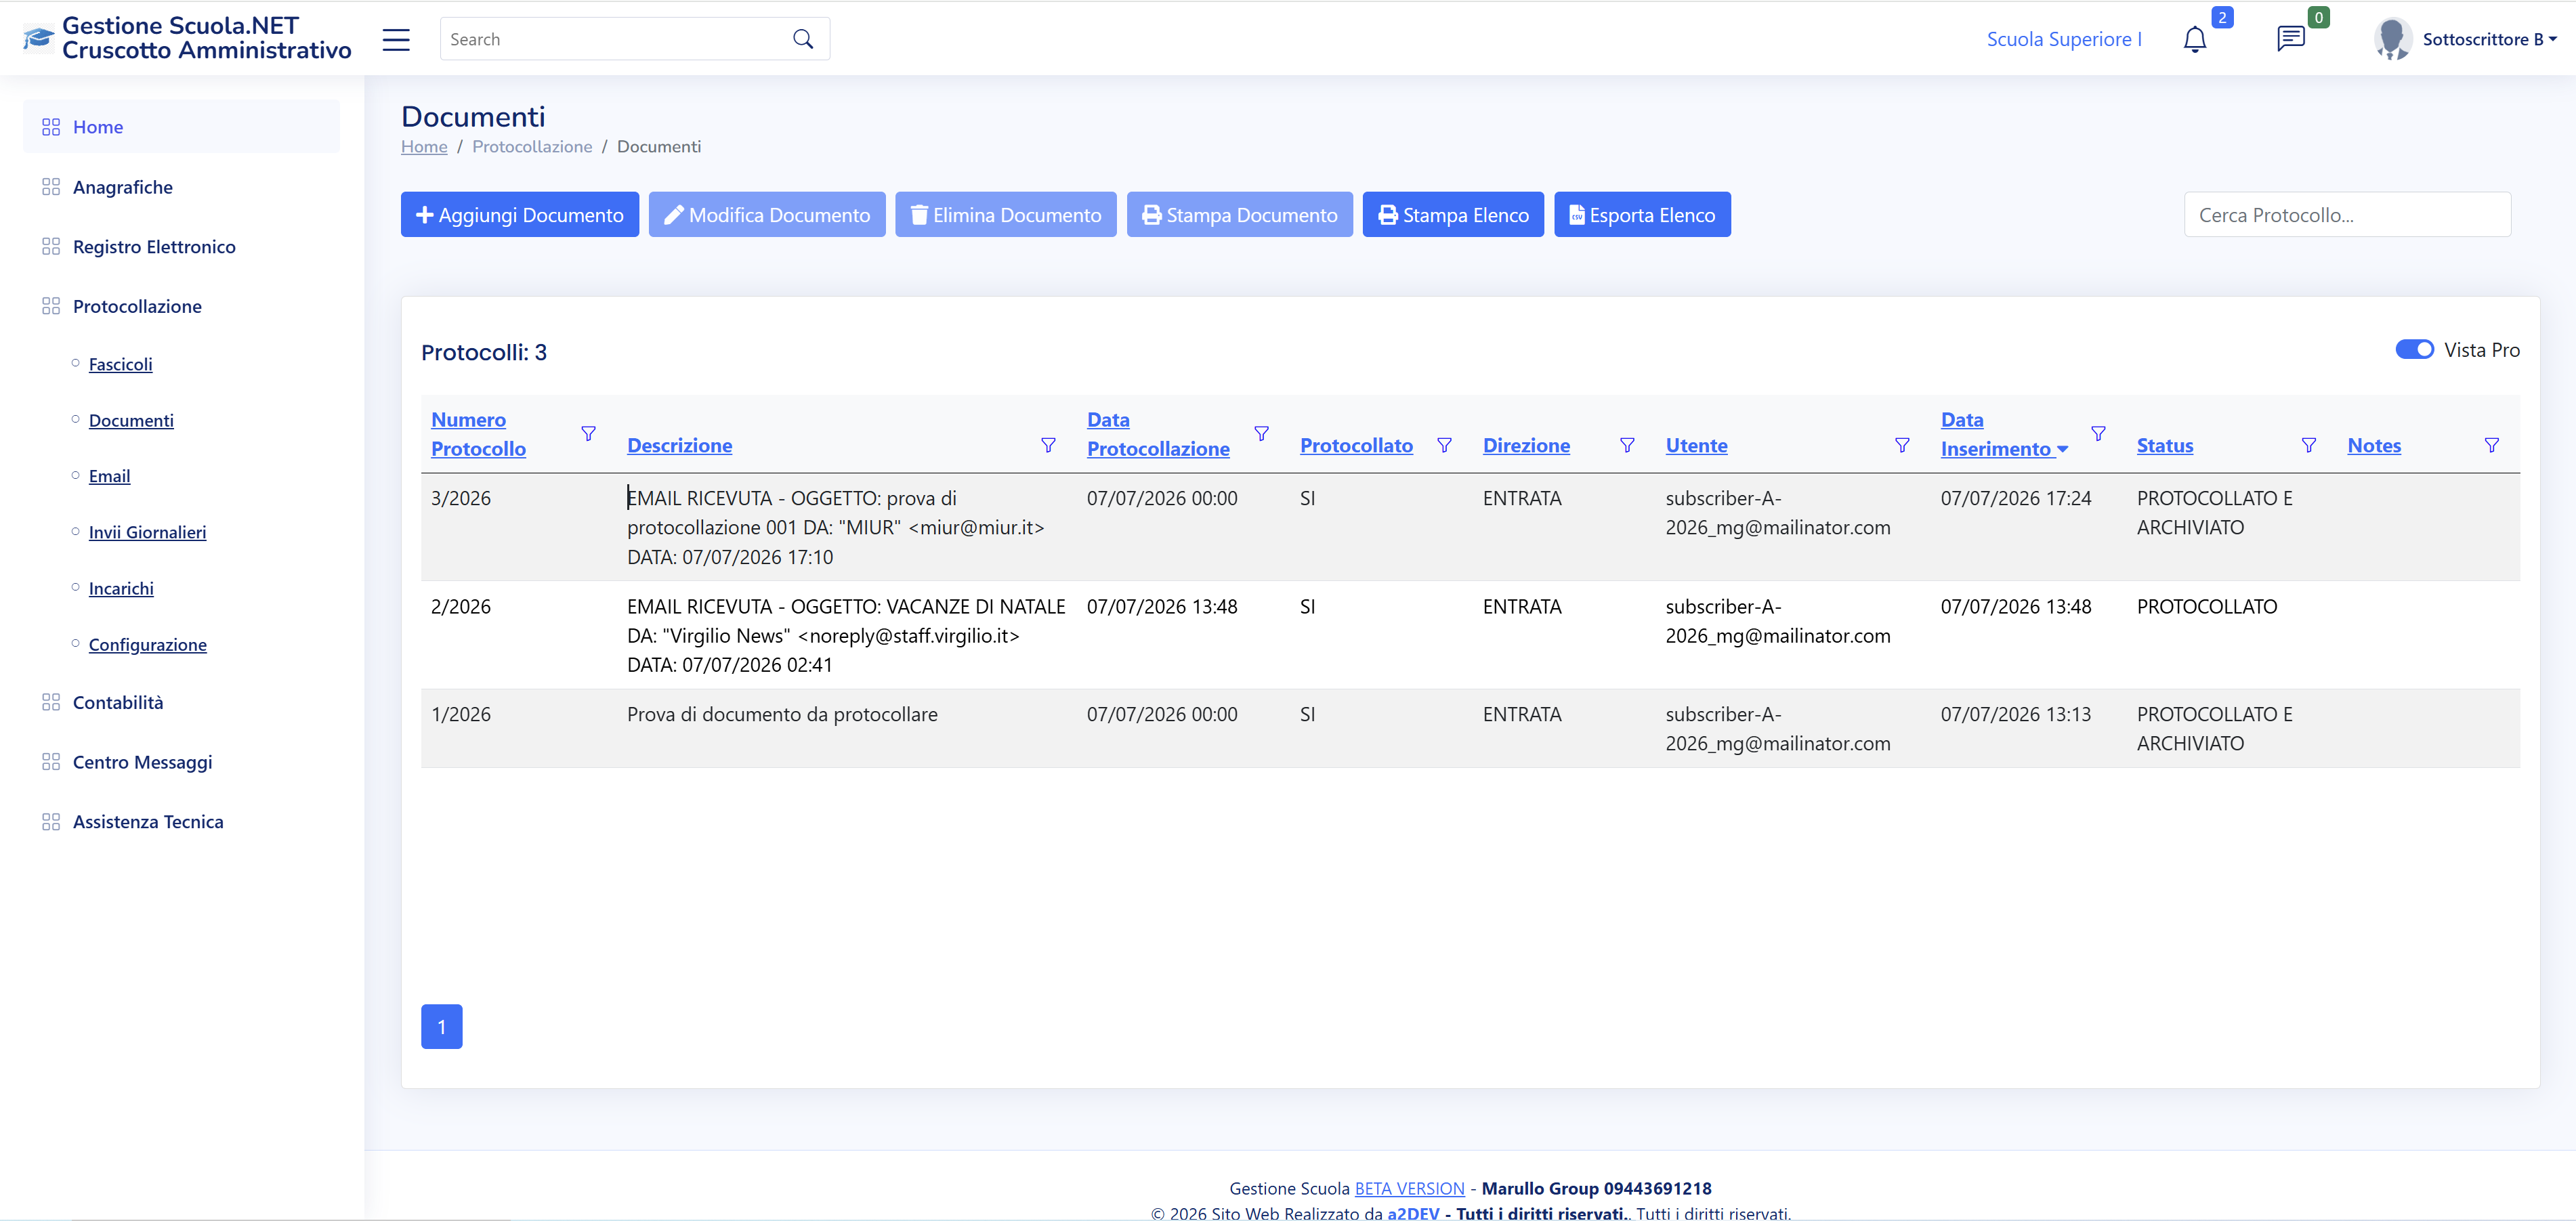This screenshot has width=2576, height=1221.
Task: Filter the Status column
Action: [x=2308, y=445]
